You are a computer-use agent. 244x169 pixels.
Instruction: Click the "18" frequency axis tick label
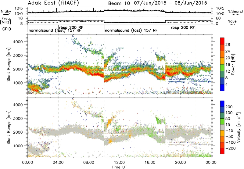pos(20,18)
